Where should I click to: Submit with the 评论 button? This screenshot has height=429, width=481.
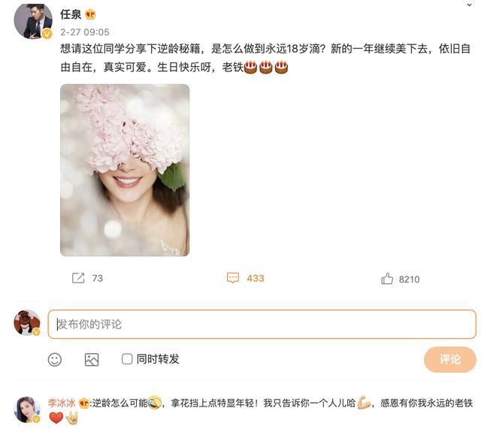coord(449,359)
